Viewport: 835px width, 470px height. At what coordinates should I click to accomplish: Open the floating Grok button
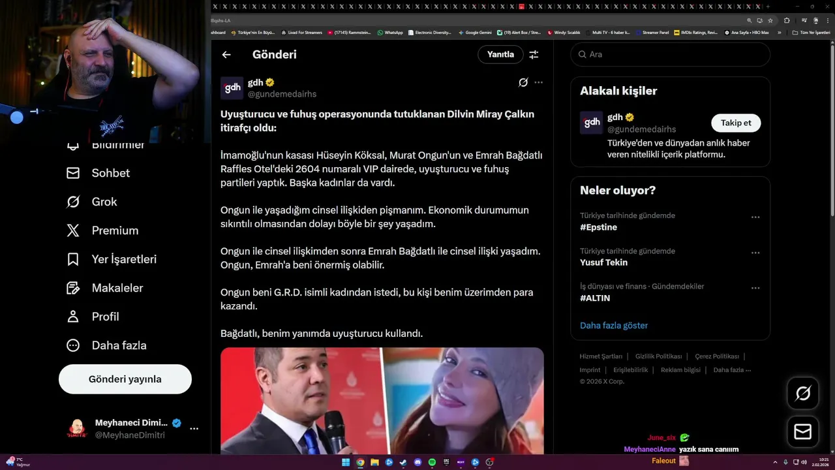(803, 393)
